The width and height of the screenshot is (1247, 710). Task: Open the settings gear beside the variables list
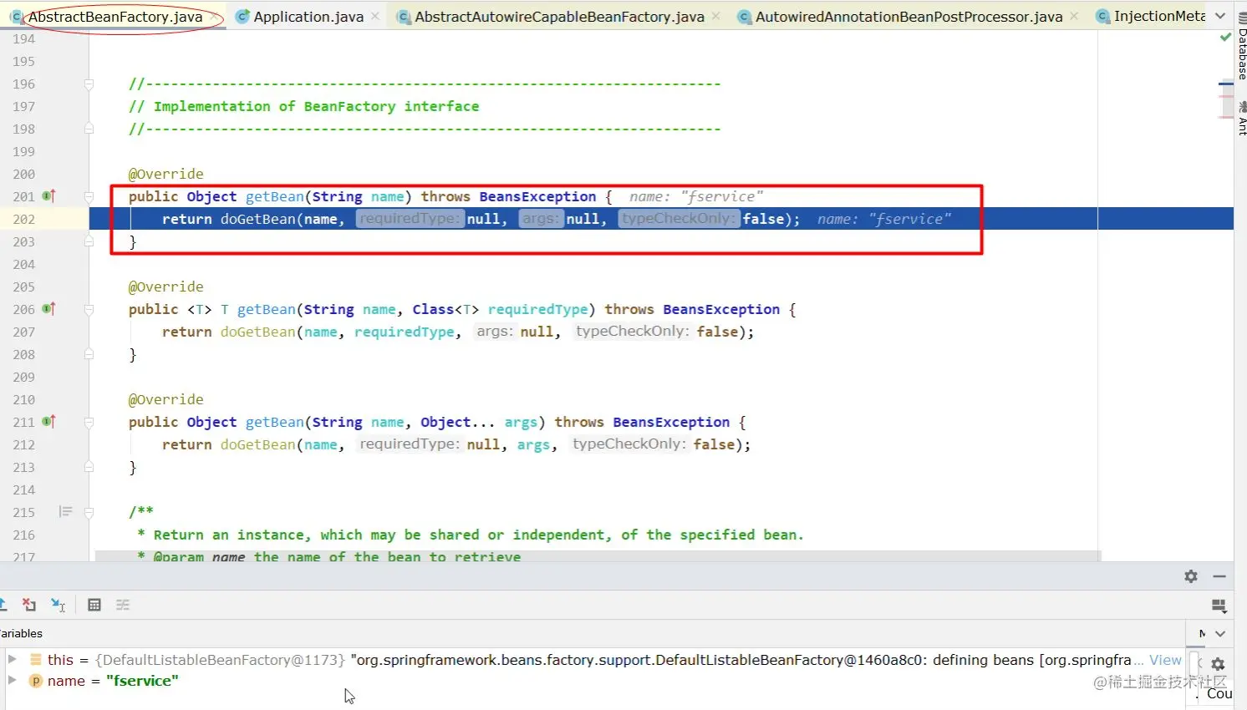tap(1218, 664)
